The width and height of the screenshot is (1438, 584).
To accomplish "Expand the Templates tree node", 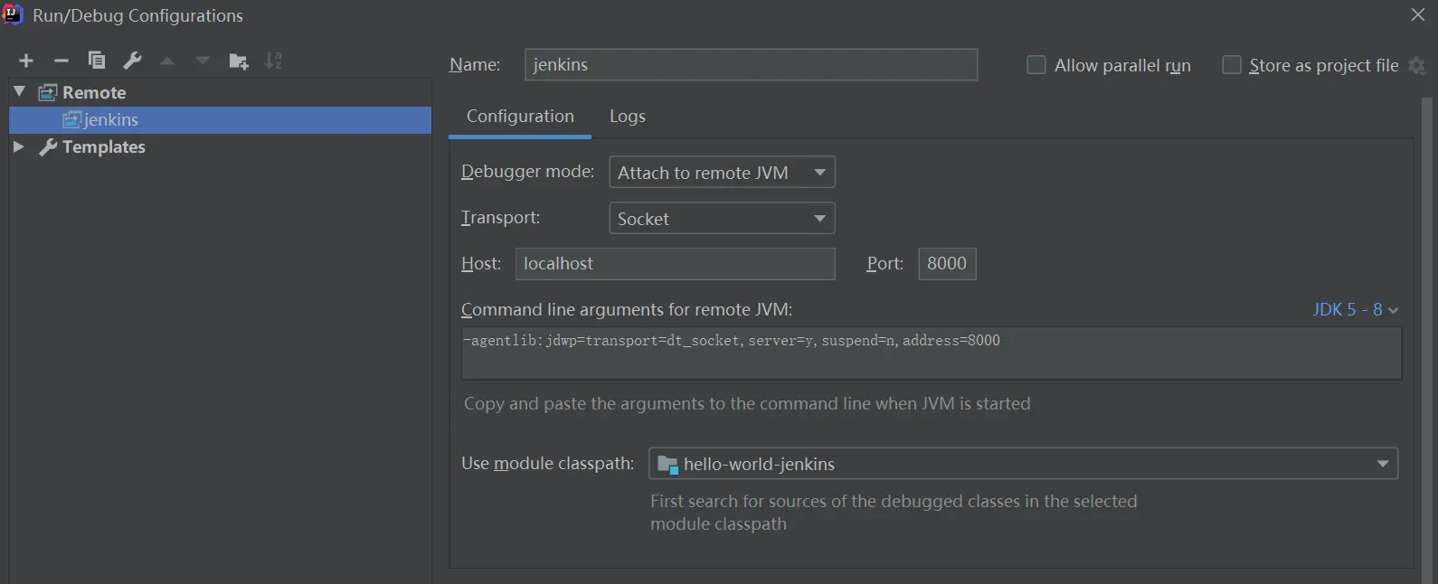I will click(18, 146).
